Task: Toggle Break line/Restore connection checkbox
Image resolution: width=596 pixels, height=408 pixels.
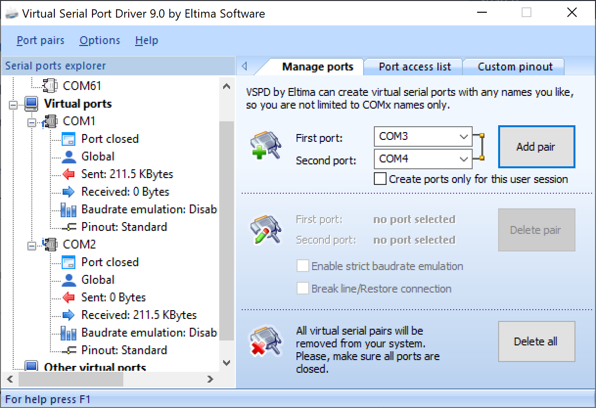Action: 303,289
